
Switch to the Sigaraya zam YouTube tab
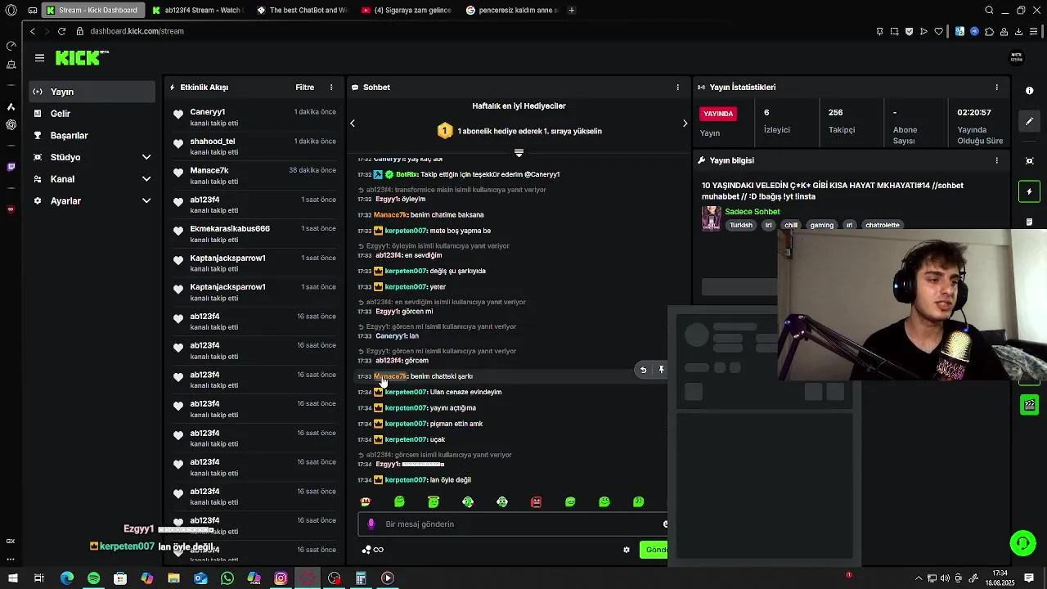[x=407, y=10]
